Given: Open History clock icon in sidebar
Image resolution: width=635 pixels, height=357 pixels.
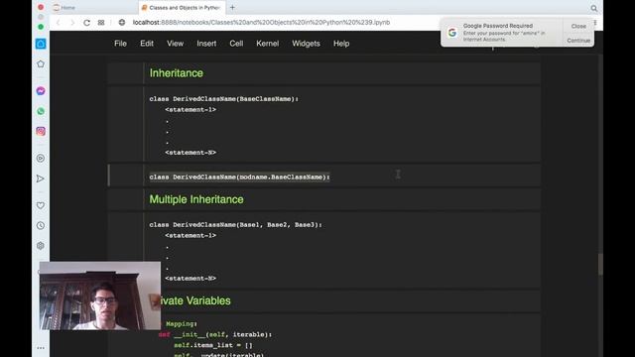Looking at the screenshot, I should coord(41,225).
